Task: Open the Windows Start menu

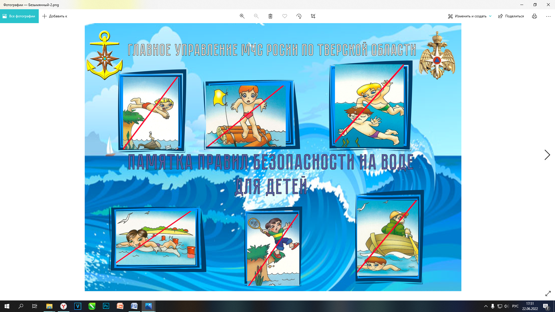Action: coord(7,306)
